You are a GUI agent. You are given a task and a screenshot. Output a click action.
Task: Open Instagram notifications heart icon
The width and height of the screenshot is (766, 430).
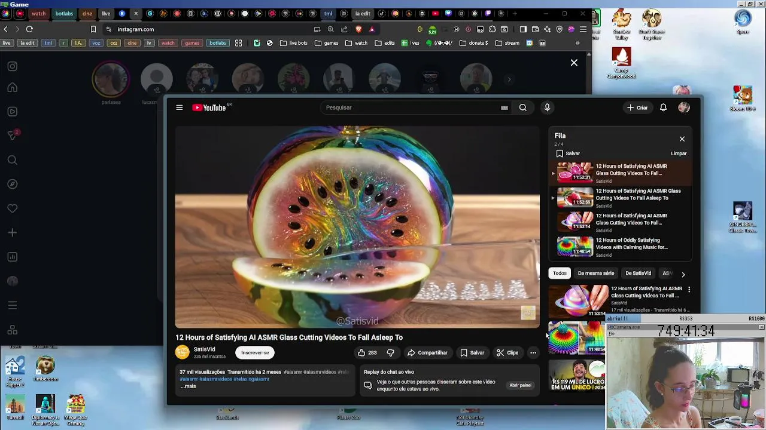click(13, 208)
